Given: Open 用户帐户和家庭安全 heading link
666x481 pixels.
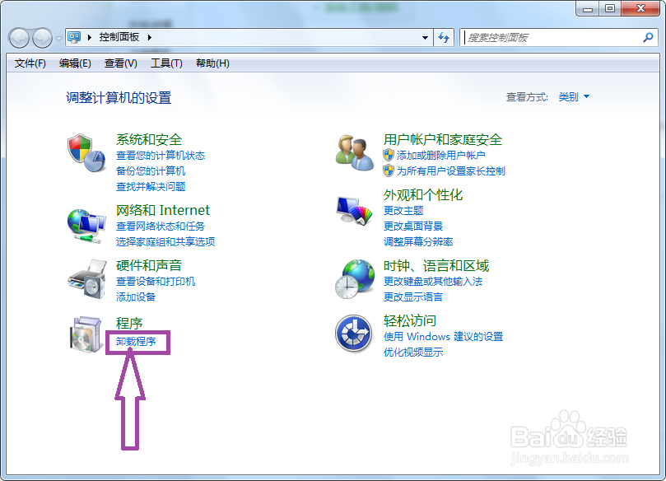Looking at the screenshot, I should [x=443, y=139].
